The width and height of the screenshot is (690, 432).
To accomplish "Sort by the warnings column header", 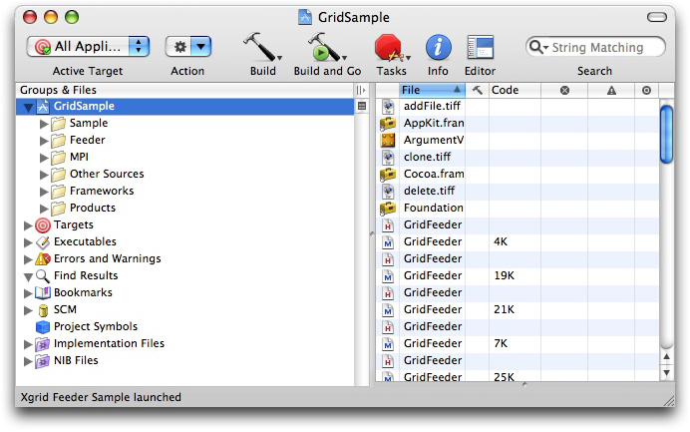I will (611, 90).
